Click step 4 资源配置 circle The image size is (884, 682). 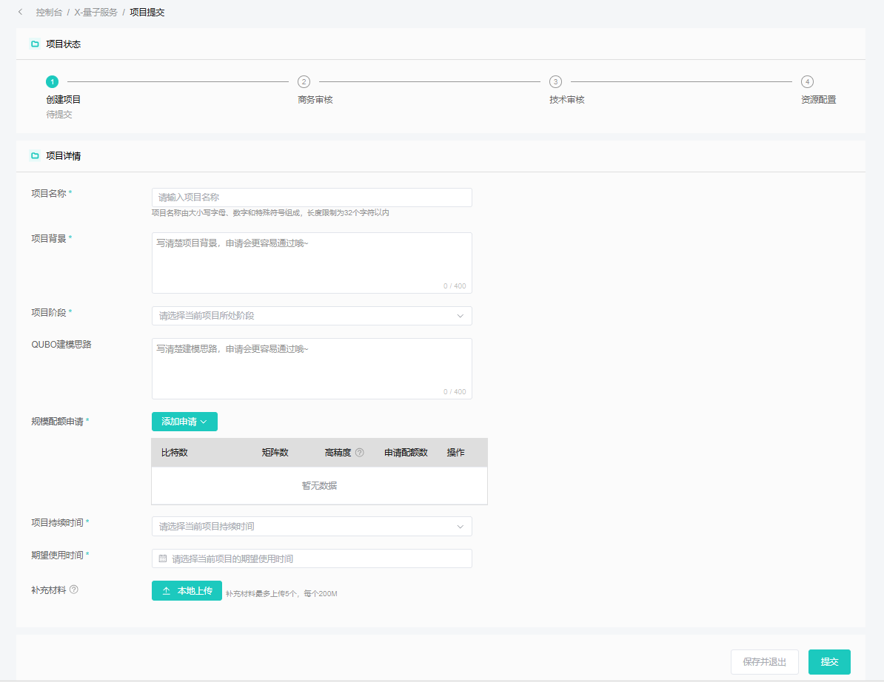pos(807,81)
